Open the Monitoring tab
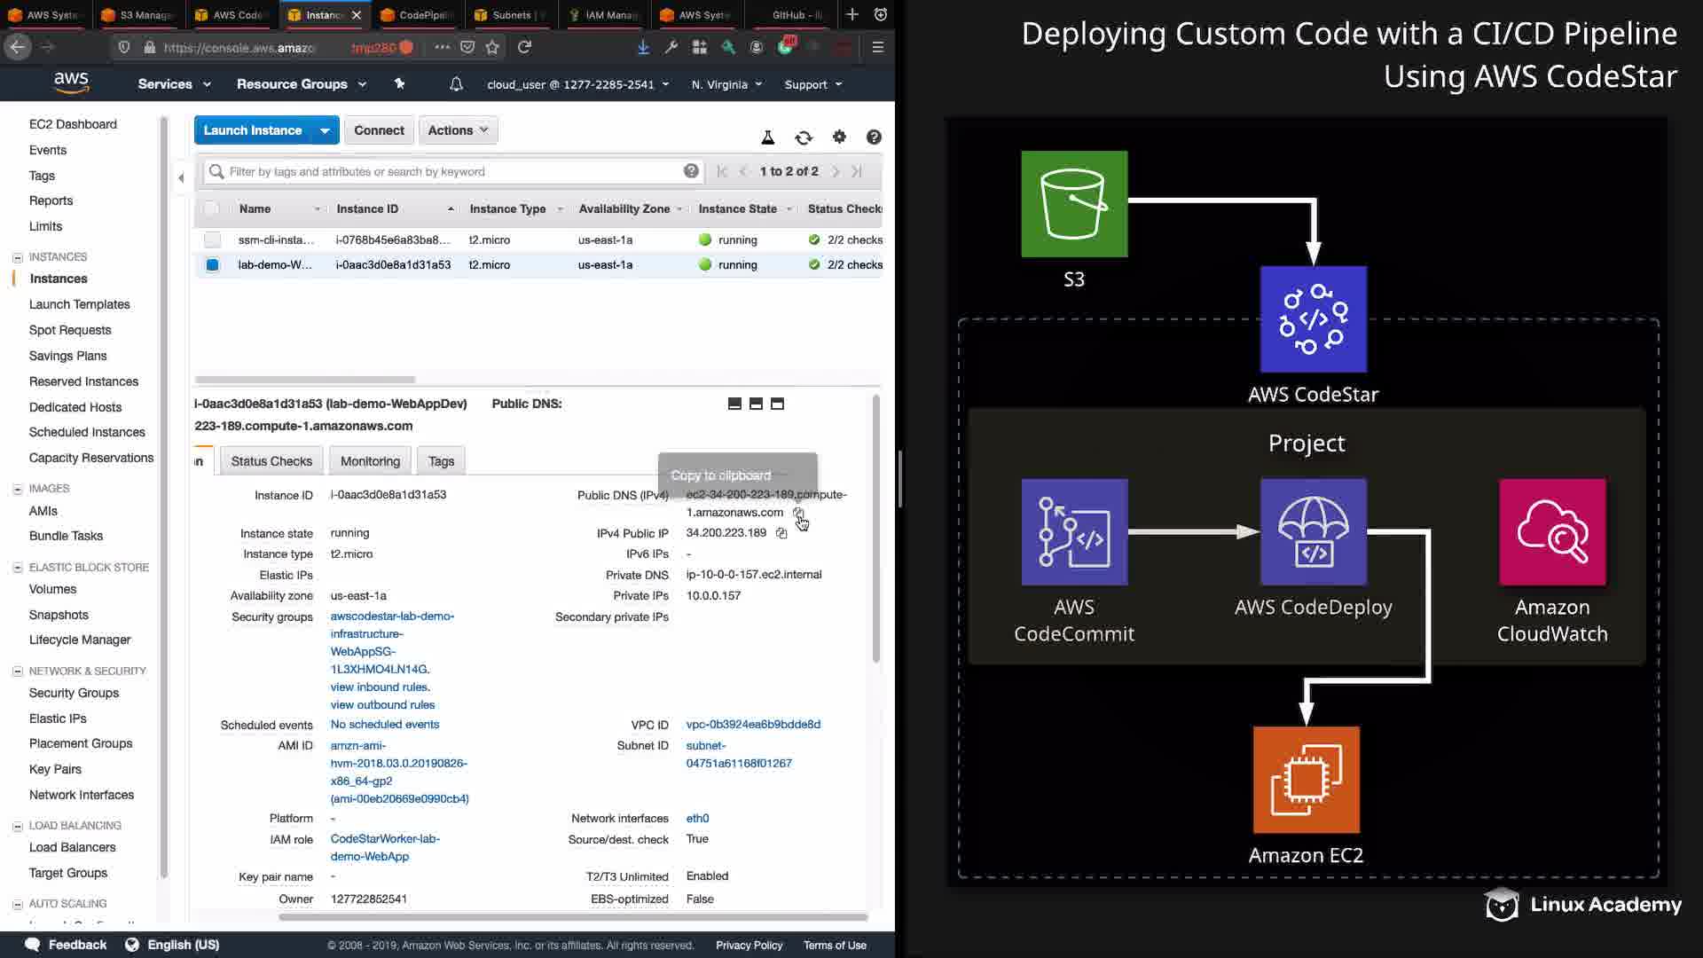This screenshot has width=1703, height=958. (370, 461)
